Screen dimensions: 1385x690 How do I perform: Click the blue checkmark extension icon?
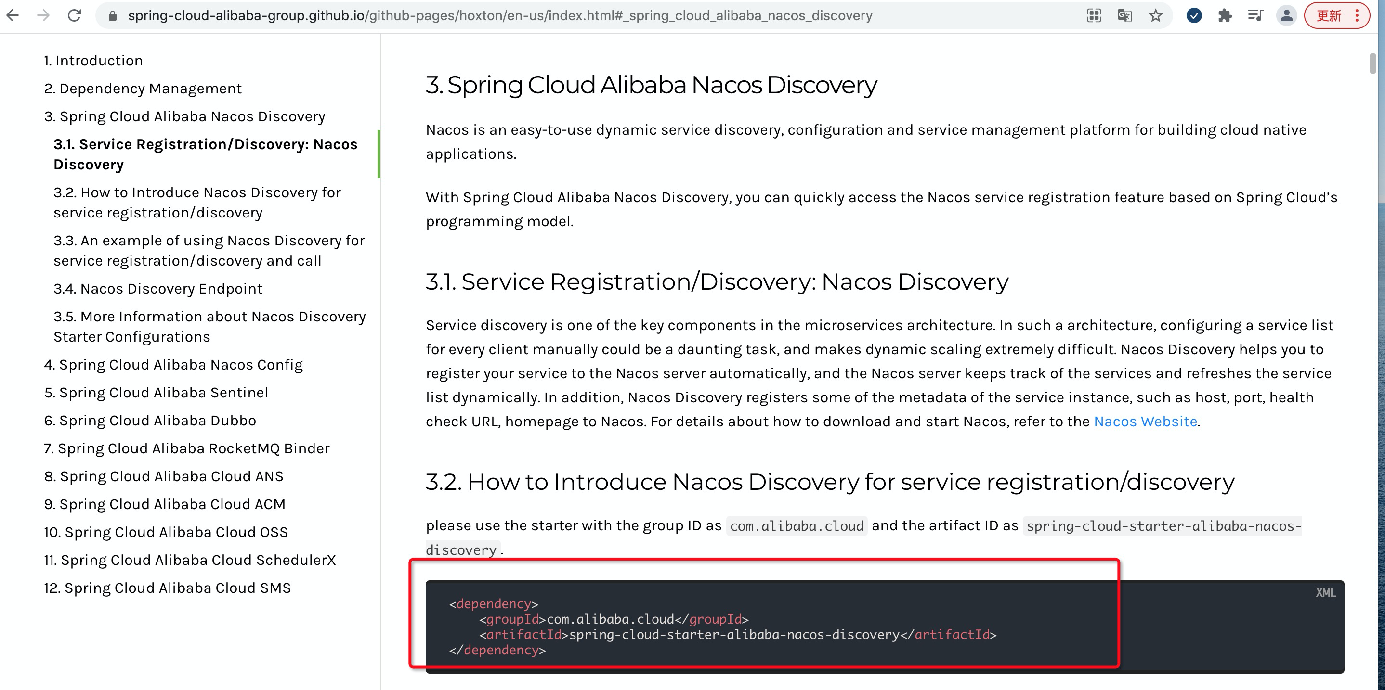click(x=1194, y=15)
